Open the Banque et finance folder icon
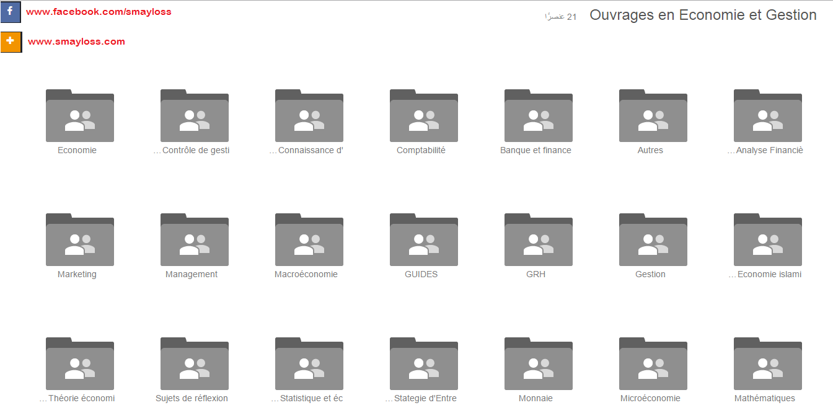The width and height of the screenshot is (833, 413). [539, 115]
